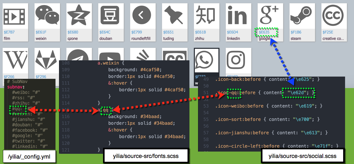Click the weixin chat bubbles icon
This screenshot has height=164, width=354.
[47, 16]
